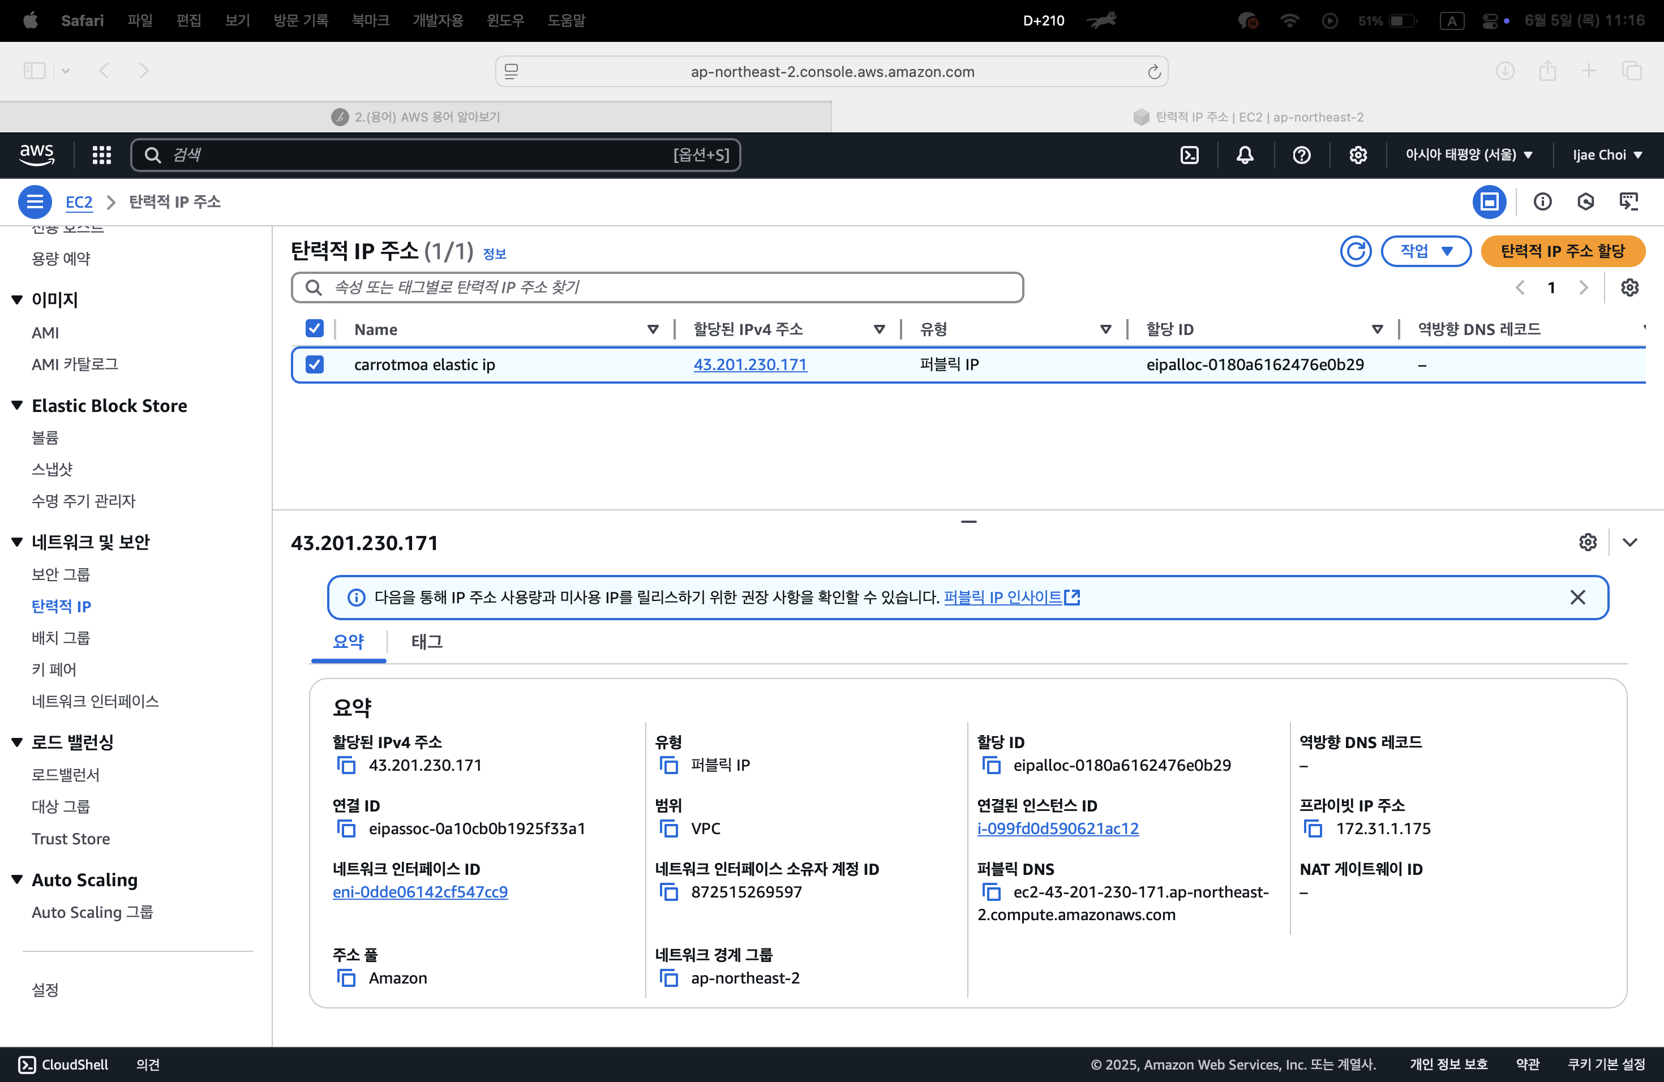Uncheck the carrotmoa elastic ip row
This screenshot has height=1082, width=1664.
click(315, 364)
